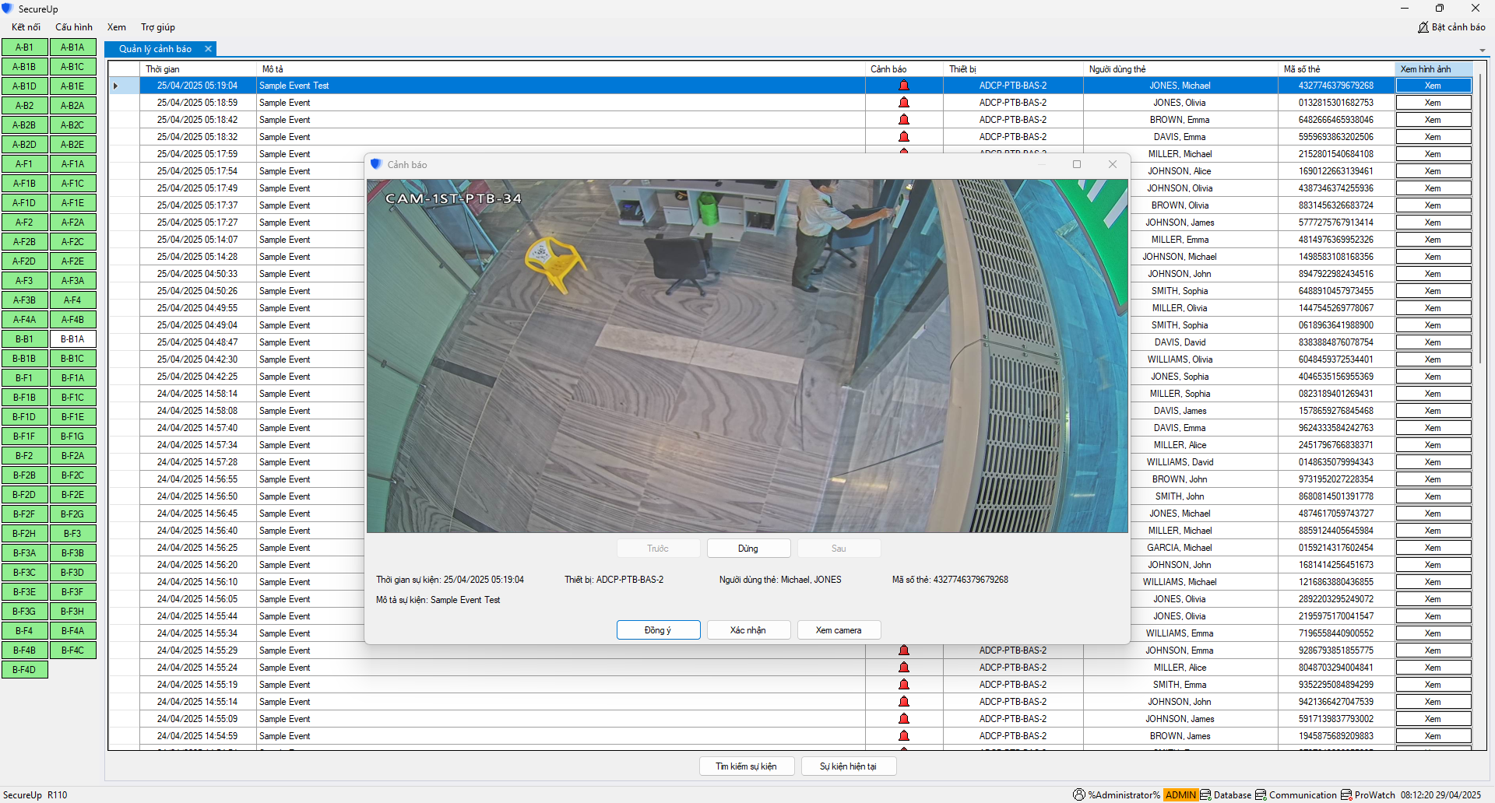
Task: Toggle the Bật cảnh báo alert switch
Action: pos(1451,27)
